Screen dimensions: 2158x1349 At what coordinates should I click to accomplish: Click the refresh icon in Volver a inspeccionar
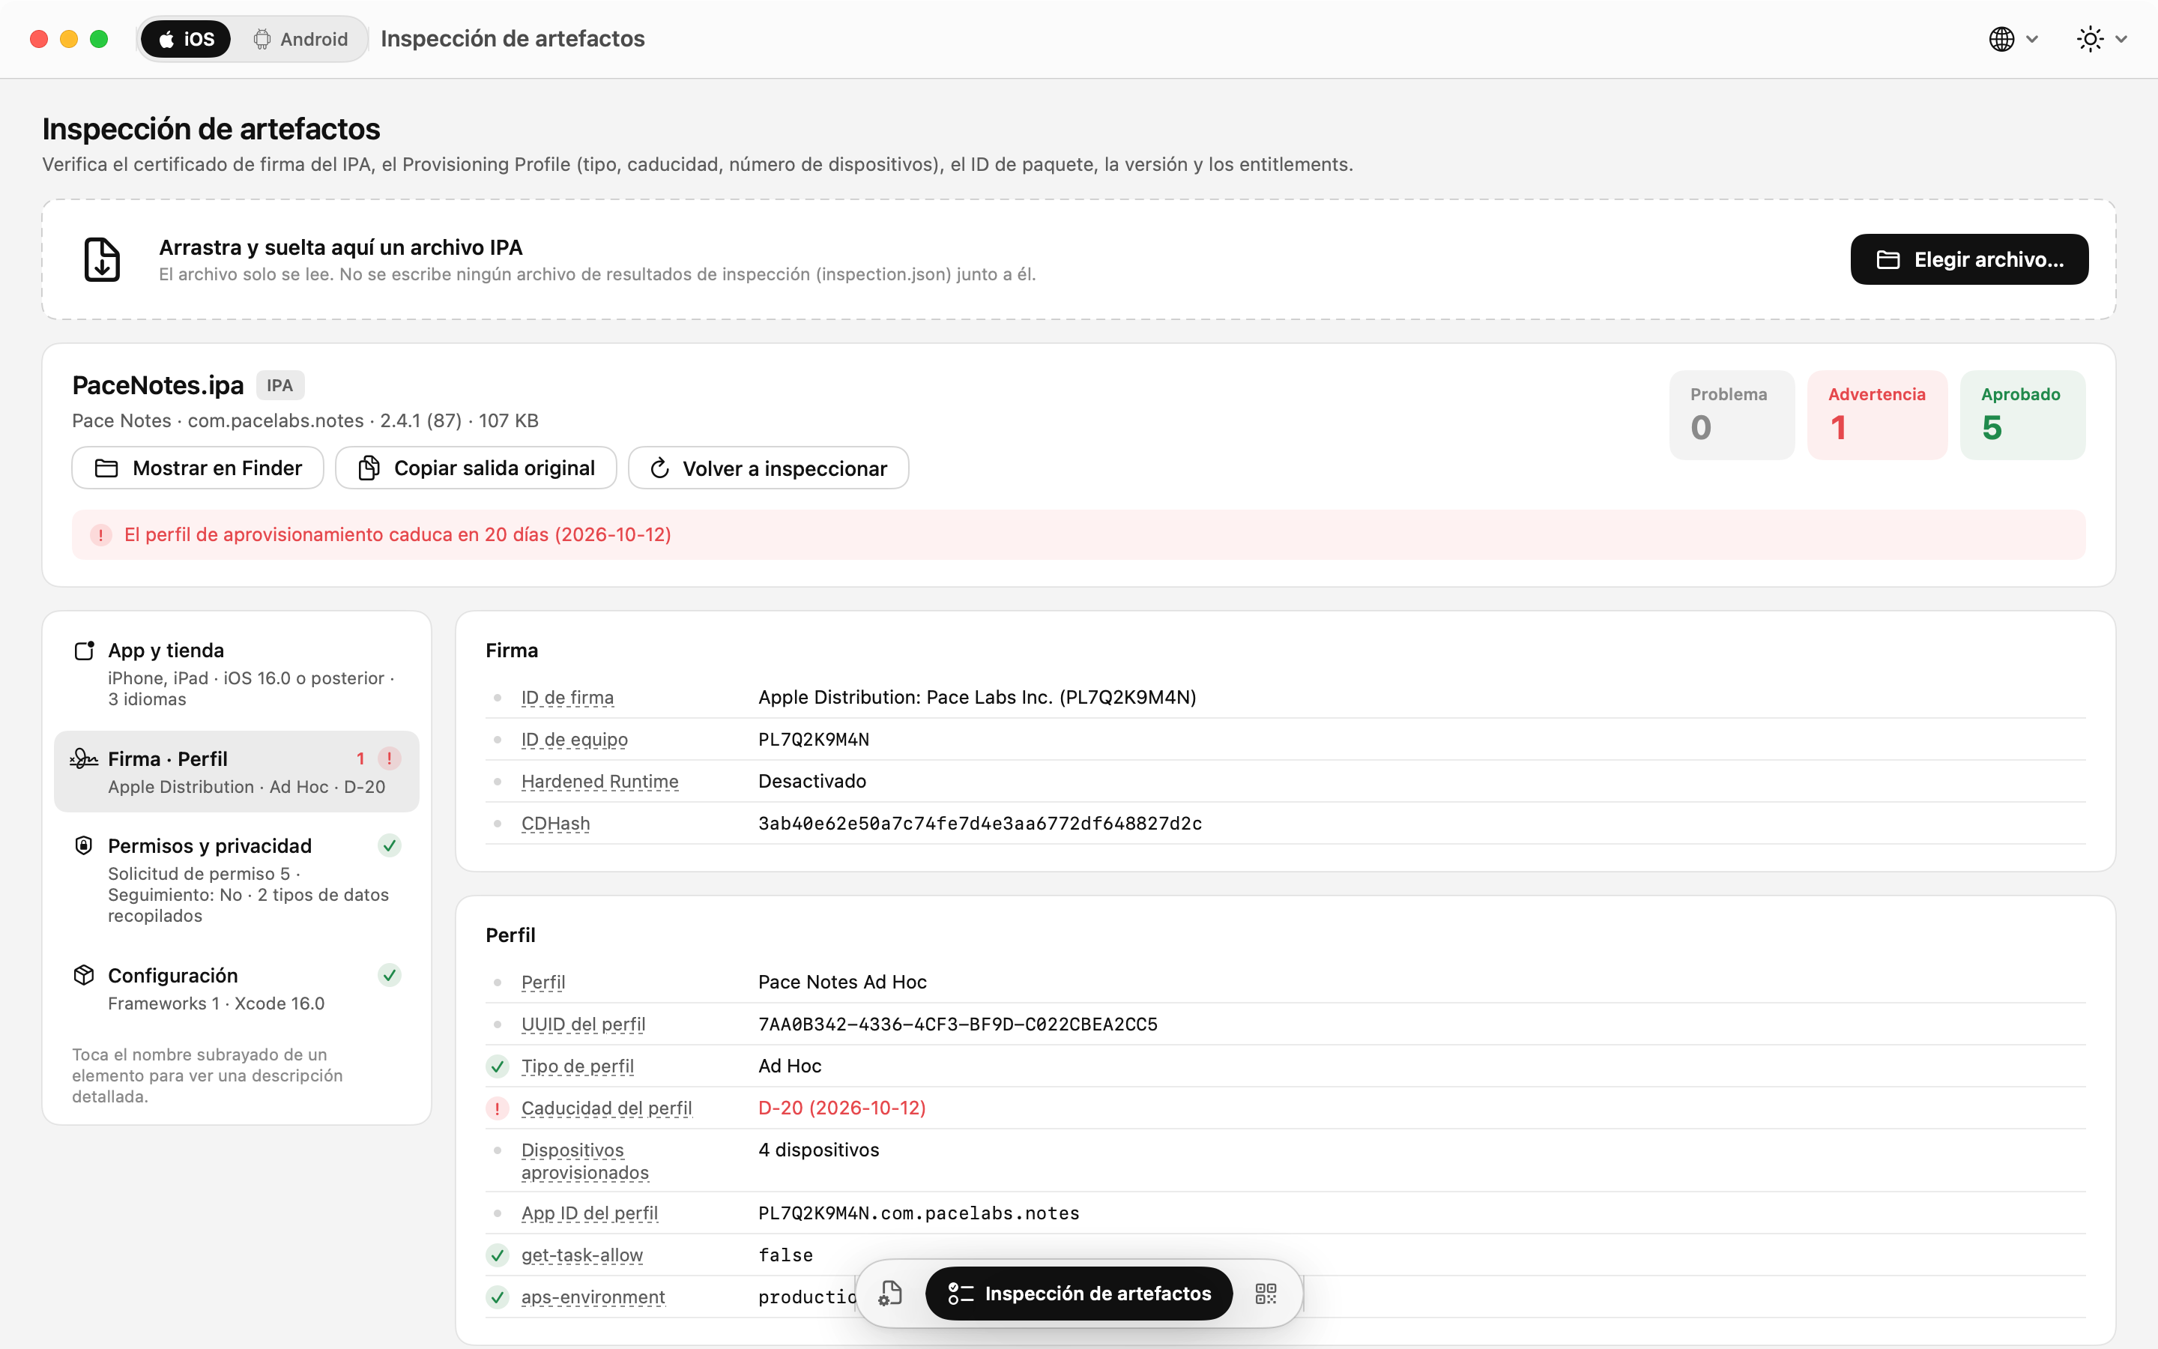tap(660, 468)
